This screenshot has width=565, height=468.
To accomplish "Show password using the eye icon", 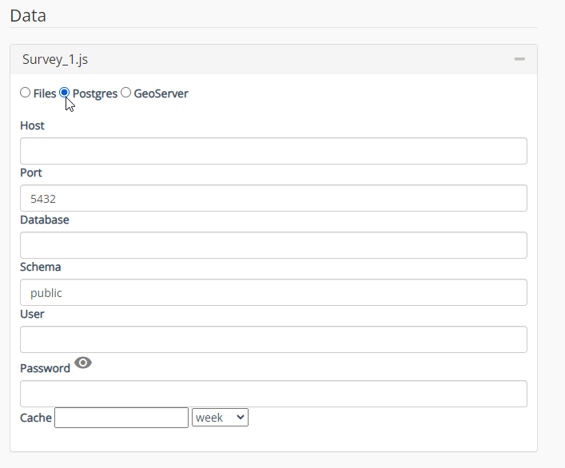I will point(83,363).
